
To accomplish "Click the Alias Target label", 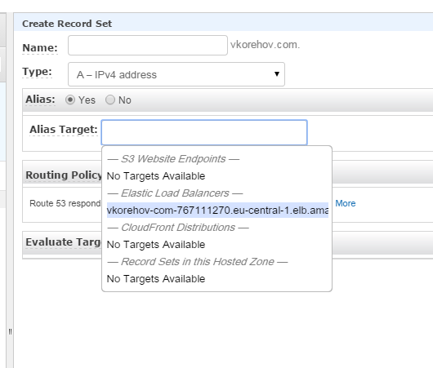I will click(64, 130).
